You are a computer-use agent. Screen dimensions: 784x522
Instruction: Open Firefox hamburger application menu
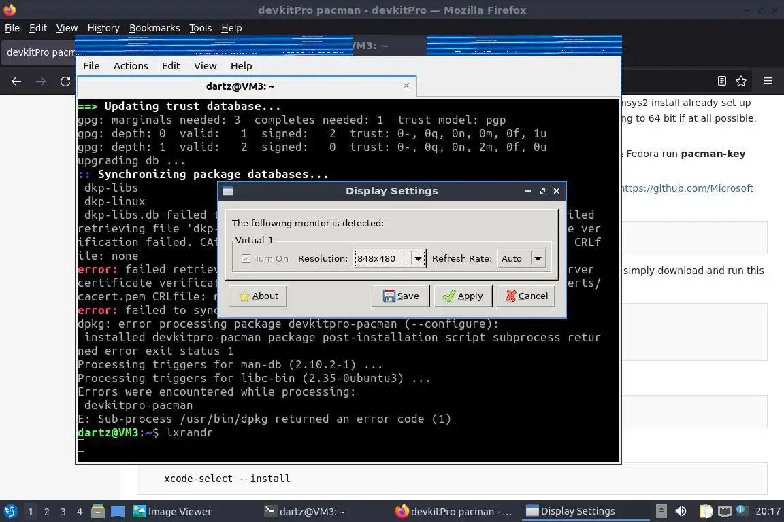click(x=768, y=81)
